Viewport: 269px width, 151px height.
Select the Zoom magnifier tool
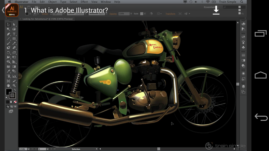(x=14, y=86)
